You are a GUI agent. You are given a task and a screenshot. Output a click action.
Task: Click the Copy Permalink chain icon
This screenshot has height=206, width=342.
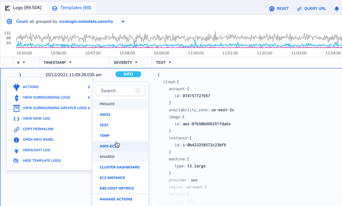point(16,129)
